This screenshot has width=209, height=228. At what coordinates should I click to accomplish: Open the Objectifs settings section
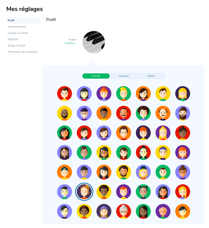[x=13, y=39]
